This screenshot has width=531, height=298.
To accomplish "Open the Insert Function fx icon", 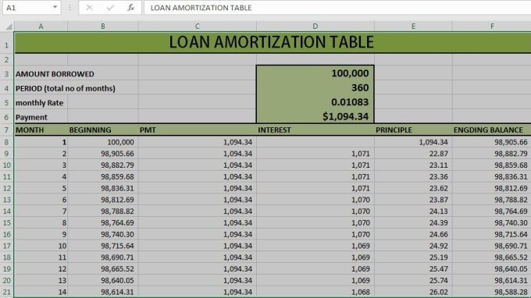I will point(130,8).
